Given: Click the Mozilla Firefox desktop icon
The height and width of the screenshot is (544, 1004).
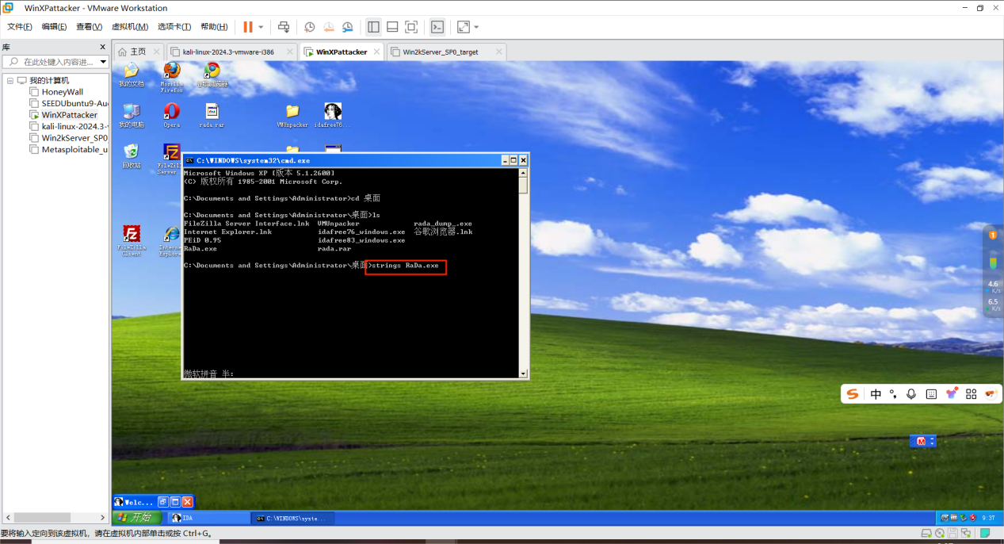Looking at the screenshot, I should tap(171, 76).
